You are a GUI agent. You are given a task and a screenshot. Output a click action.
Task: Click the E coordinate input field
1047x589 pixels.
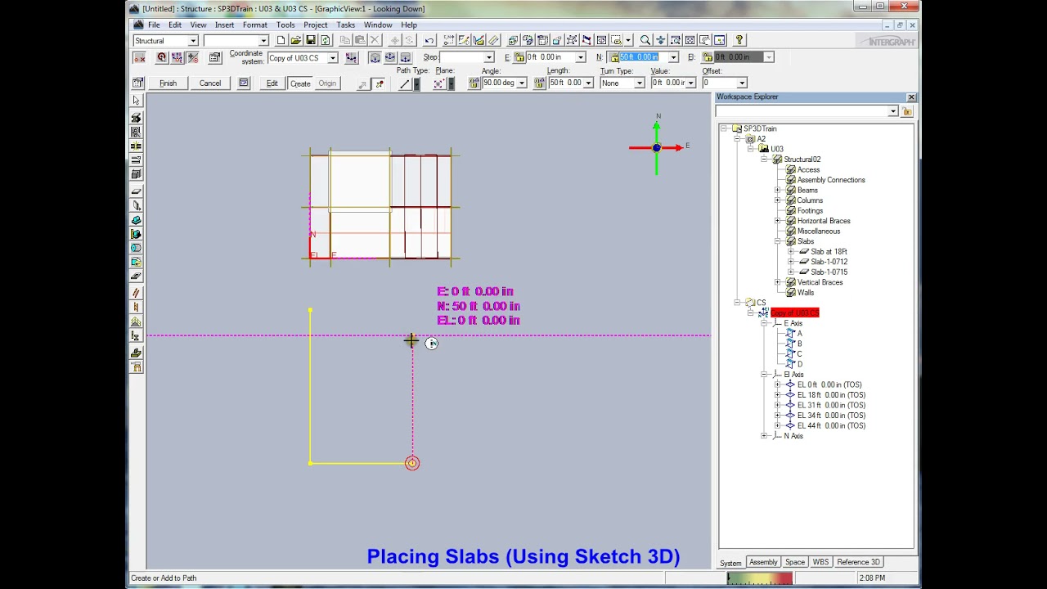(550, 57)
